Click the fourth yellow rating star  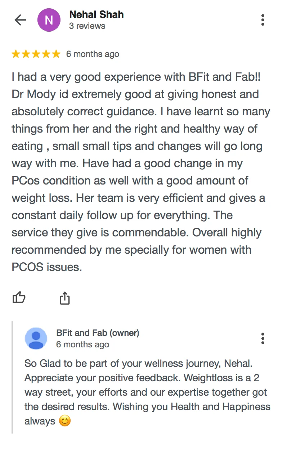pyautogui.click(x=46, y=54)
